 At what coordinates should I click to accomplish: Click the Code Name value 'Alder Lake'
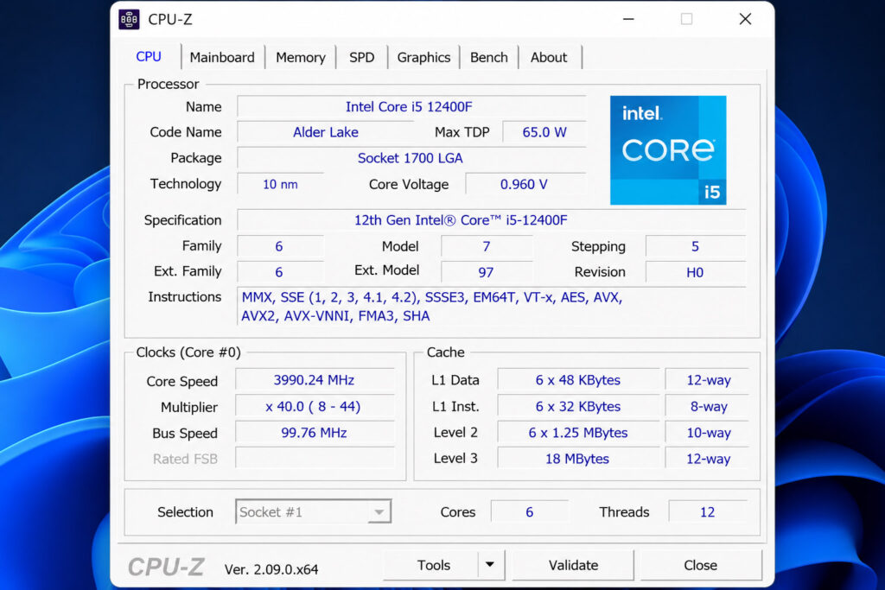tap(326, 132)
